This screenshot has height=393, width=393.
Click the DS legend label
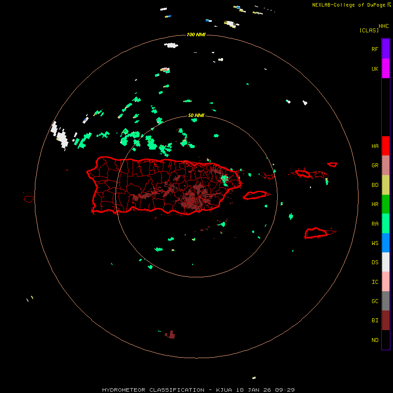(x=375, y=262)
